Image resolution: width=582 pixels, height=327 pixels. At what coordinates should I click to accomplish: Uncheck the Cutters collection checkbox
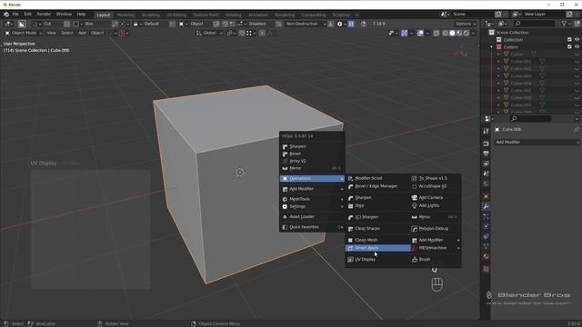tap(569, 46)
